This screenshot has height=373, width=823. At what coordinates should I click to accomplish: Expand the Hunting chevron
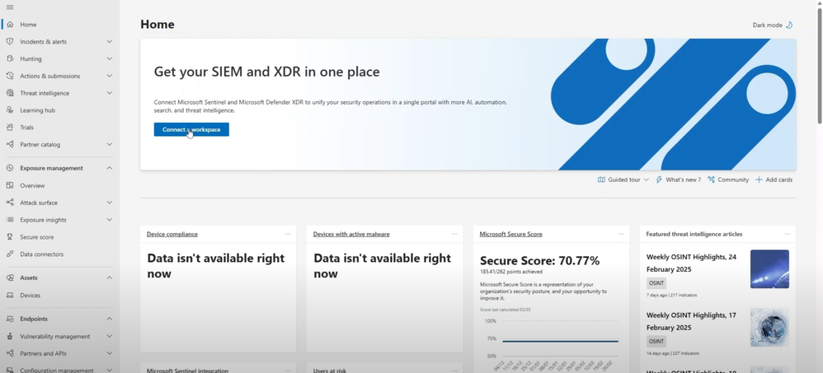[109, 58]
